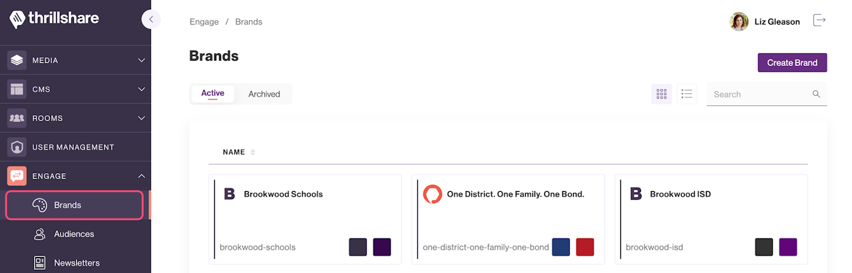Viewport: 852px width, 273px height.
Task: Collapse the sidebar with the arrow button
Action: point(151,19)
